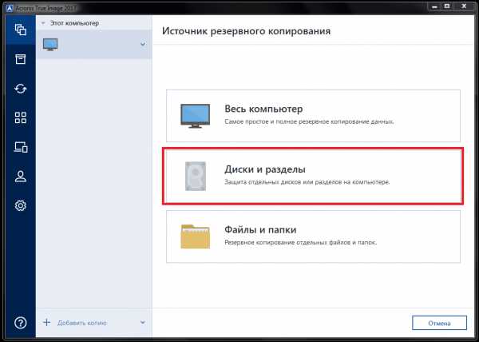The width and height of the screenshot is (479, 342).
Task: Open the dropdown arrow beside "Добавить копию"
Action: coord(143,323)
